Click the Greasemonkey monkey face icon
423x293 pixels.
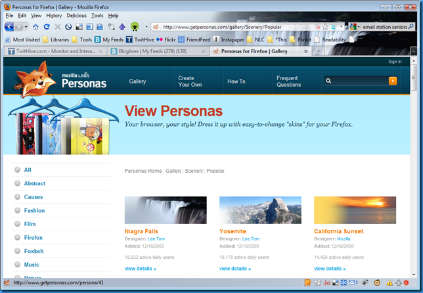377,282
